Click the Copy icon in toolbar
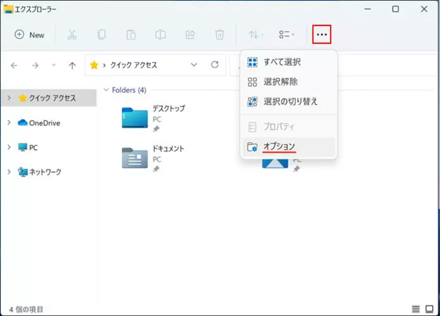Screen dimensions: 440x316 pyautogui.click(x=101, y=35)
